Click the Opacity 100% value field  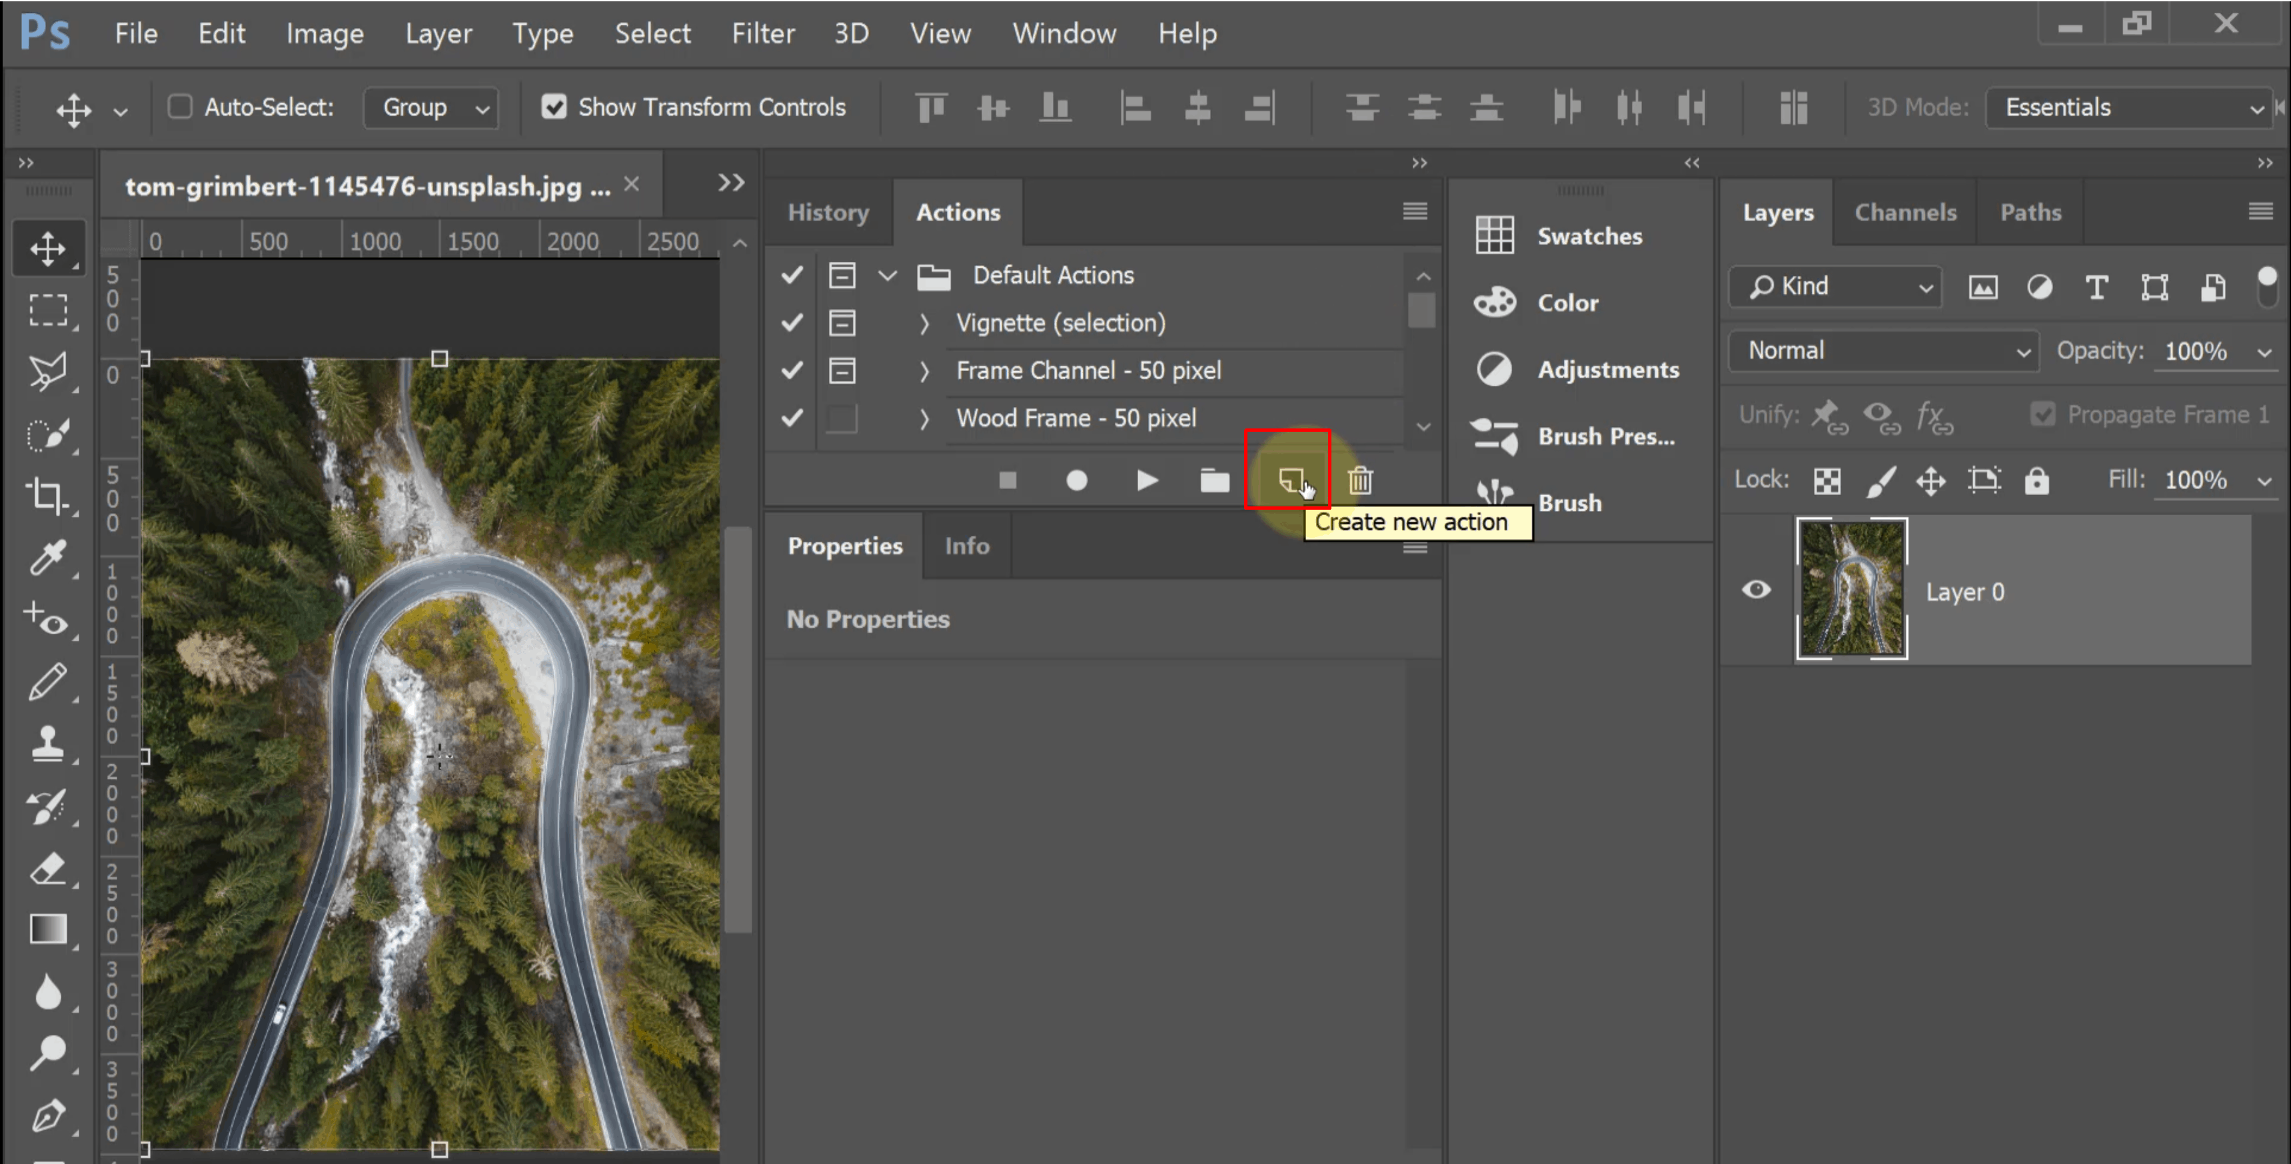click(x=2197, y=351)
